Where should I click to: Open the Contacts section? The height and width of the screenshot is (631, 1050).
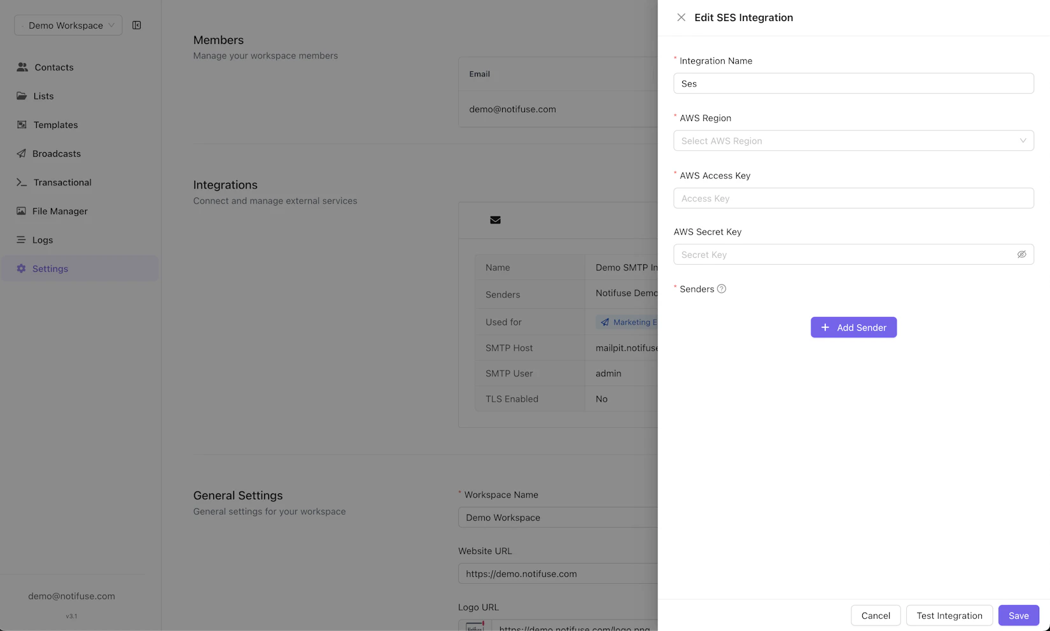coord(53,67)
